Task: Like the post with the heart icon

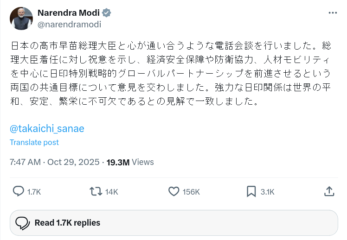Action: point(173,191)
